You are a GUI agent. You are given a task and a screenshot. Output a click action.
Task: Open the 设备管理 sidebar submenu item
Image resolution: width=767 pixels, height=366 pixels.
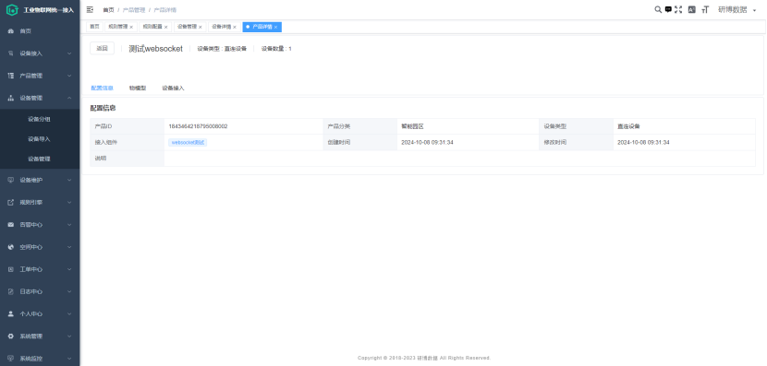40,159
